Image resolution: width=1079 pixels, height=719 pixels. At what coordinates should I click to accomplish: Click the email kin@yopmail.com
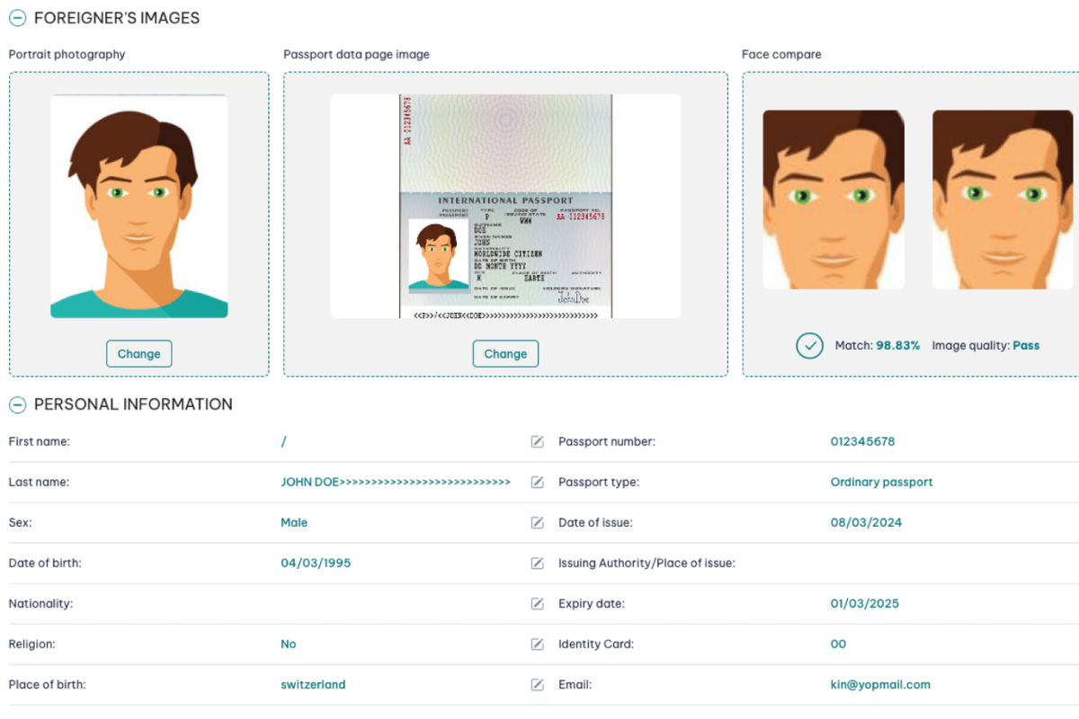point(880,684)
